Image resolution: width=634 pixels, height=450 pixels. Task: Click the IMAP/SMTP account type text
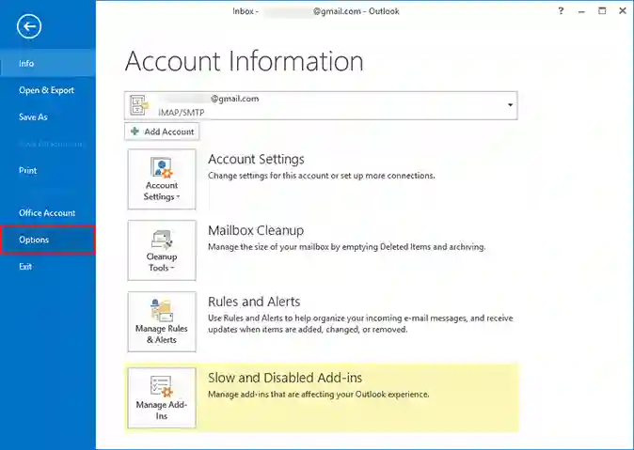click(x=182, y=113)
